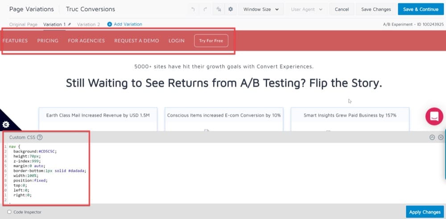Click the Save & Continue button
Viewport: 446px width, 219px height.
point(421,9)
